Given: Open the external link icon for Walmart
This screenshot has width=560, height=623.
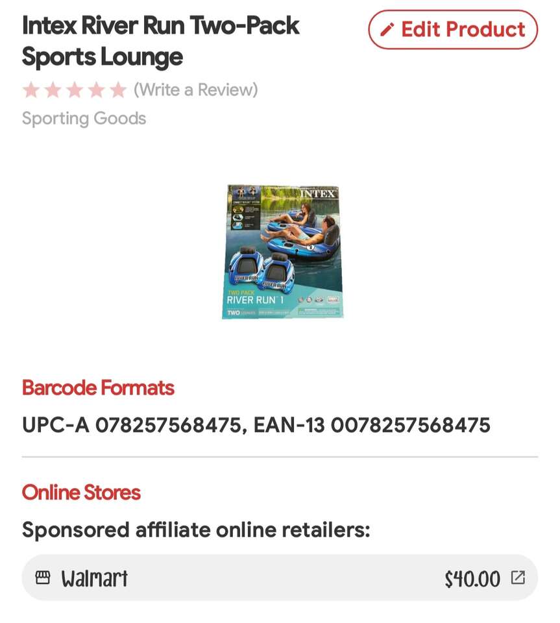Looking at the screenshot, I should 518,578.
